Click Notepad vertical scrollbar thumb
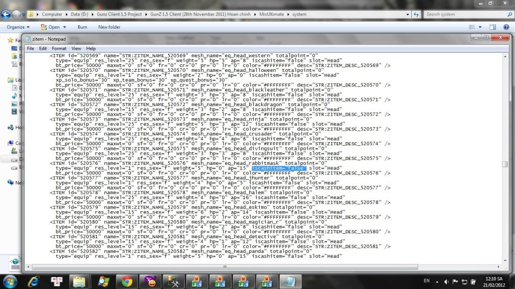 point(505,164)
